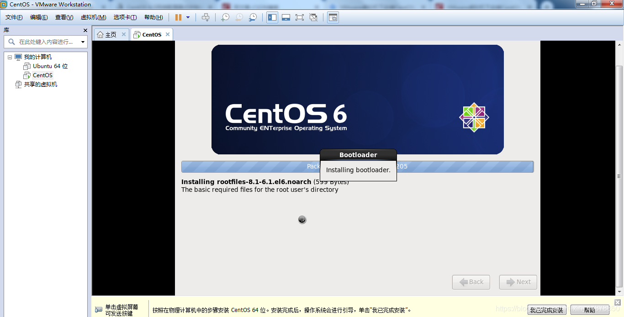Collapse the 我的计算机 tree node
The image size is (624, 317).
coord(10,57)
